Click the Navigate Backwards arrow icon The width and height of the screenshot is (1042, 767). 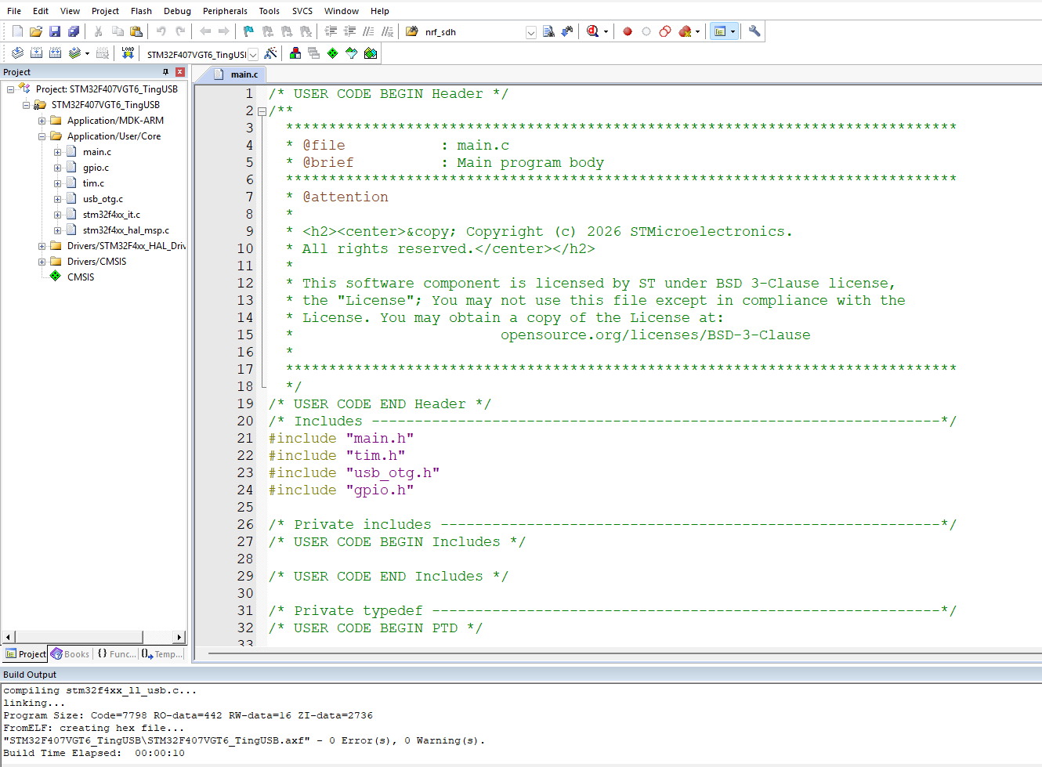tap(205, 31)
